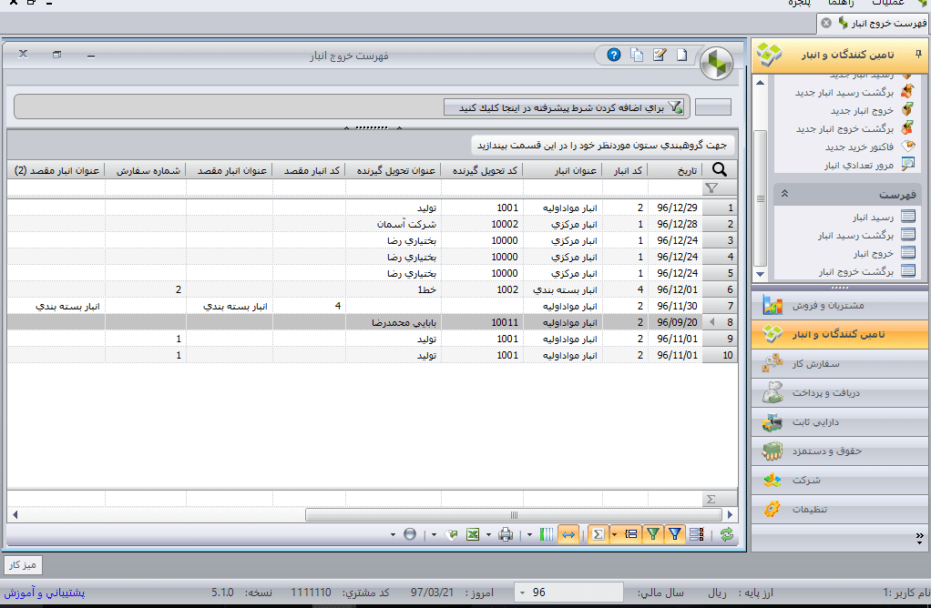Image resolution: width=931 pixels, height=608 pixels.
Task: Toggle the sigma summary footer button
Action: pyautogui.click(x=598, y=534)
